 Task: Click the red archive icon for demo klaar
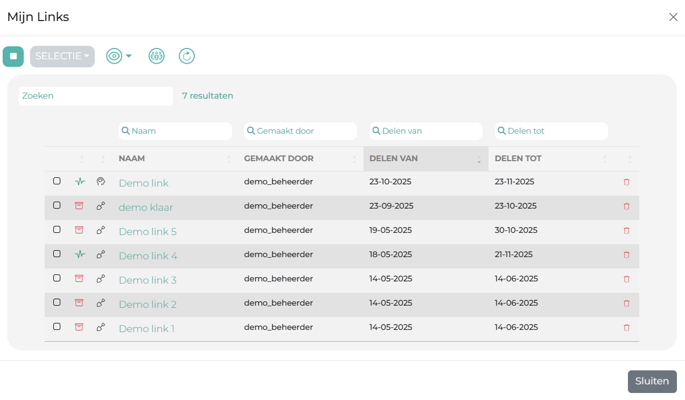click(79, 206)
